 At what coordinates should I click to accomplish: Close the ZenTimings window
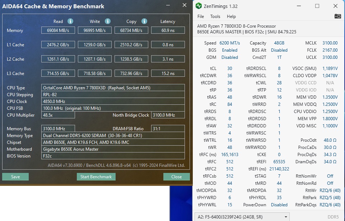click(335, 6)
